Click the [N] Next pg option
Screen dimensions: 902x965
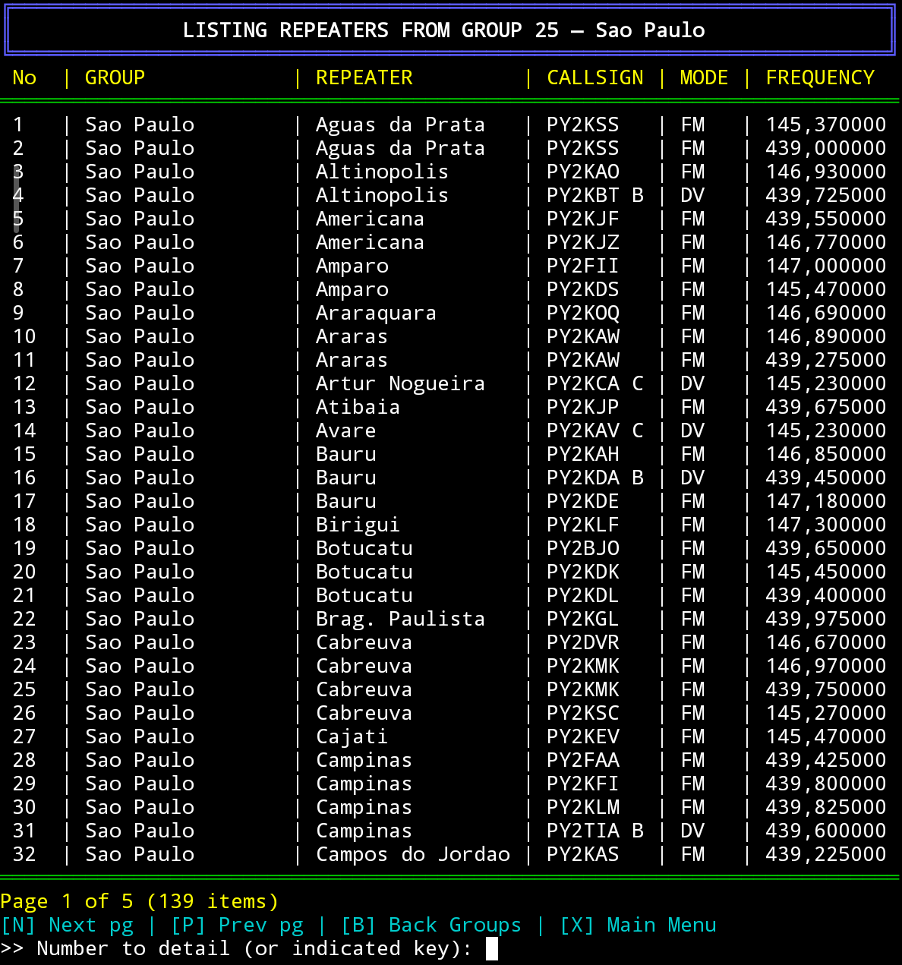[67, 926]
